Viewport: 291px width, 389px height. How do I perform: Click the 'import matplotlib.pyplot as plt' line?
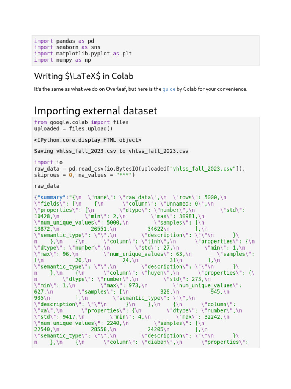(x=83, y=54)
